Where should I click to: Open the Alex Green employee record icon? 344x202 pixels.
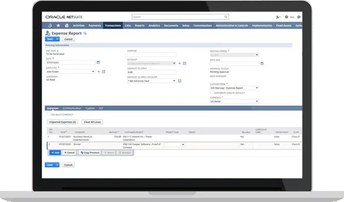point(103,72)
